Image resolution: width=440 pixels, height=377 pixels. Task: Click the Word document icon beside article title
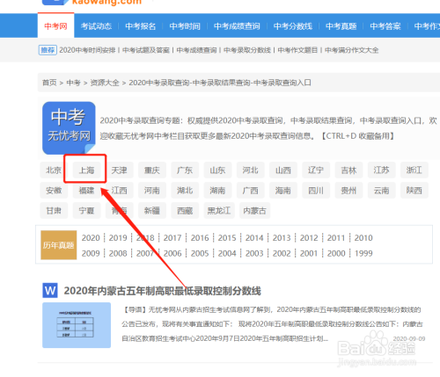click(50, 290)
